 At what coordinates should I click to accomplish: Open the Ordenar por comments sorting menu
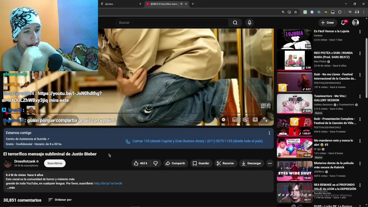pos(60,200)
